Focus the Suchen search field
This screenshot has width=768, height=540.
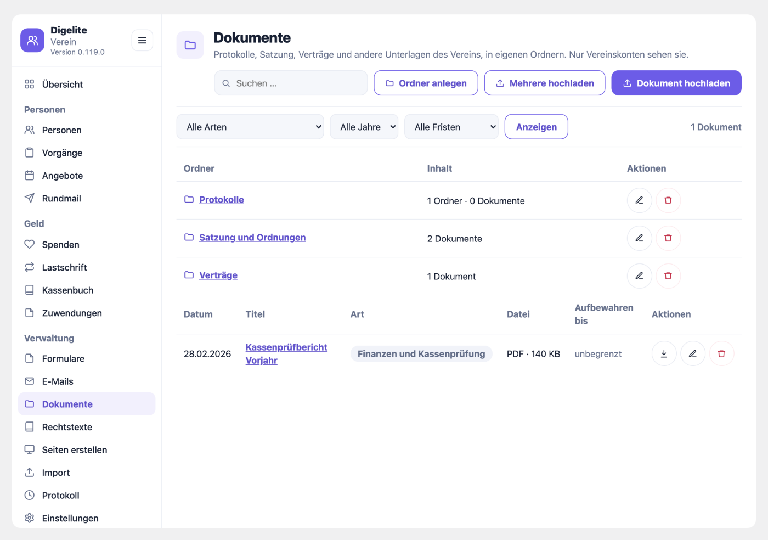(x=291, y=83)
